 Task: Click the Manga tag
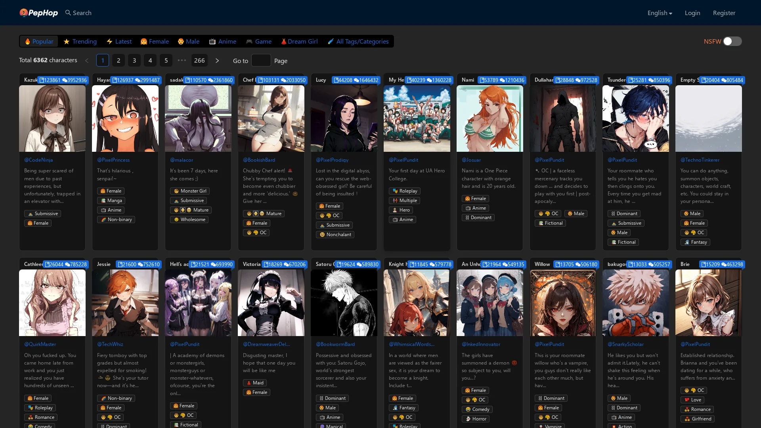click(x=111, y=201)
